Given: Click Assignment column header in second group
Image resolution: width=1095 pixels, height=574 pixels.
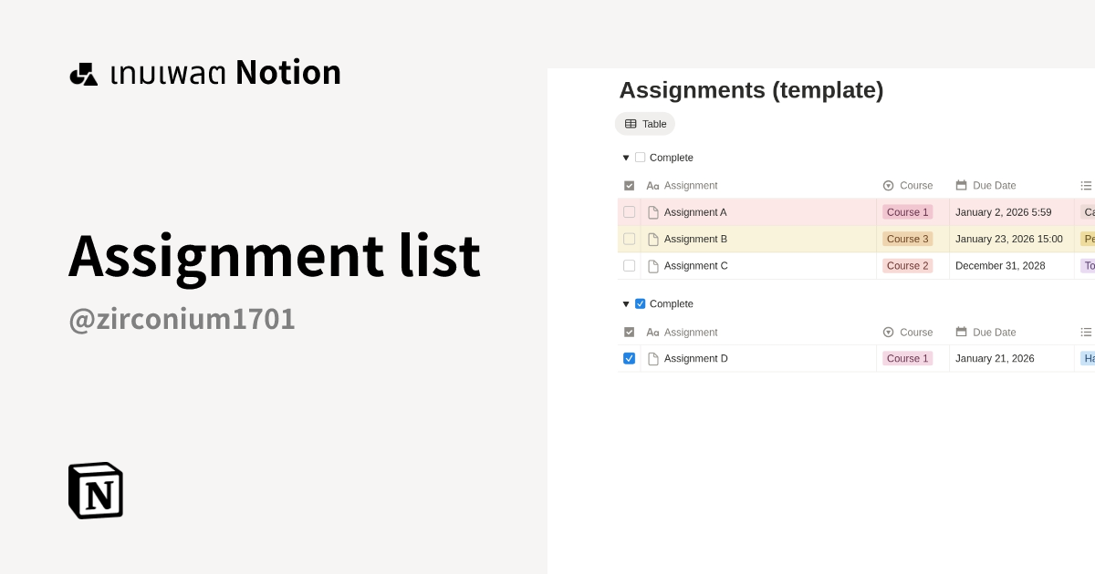Looking at the screenshot, I should pos(682,333).
